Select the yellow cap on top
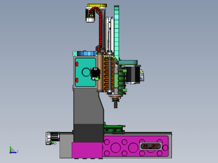 97,5
